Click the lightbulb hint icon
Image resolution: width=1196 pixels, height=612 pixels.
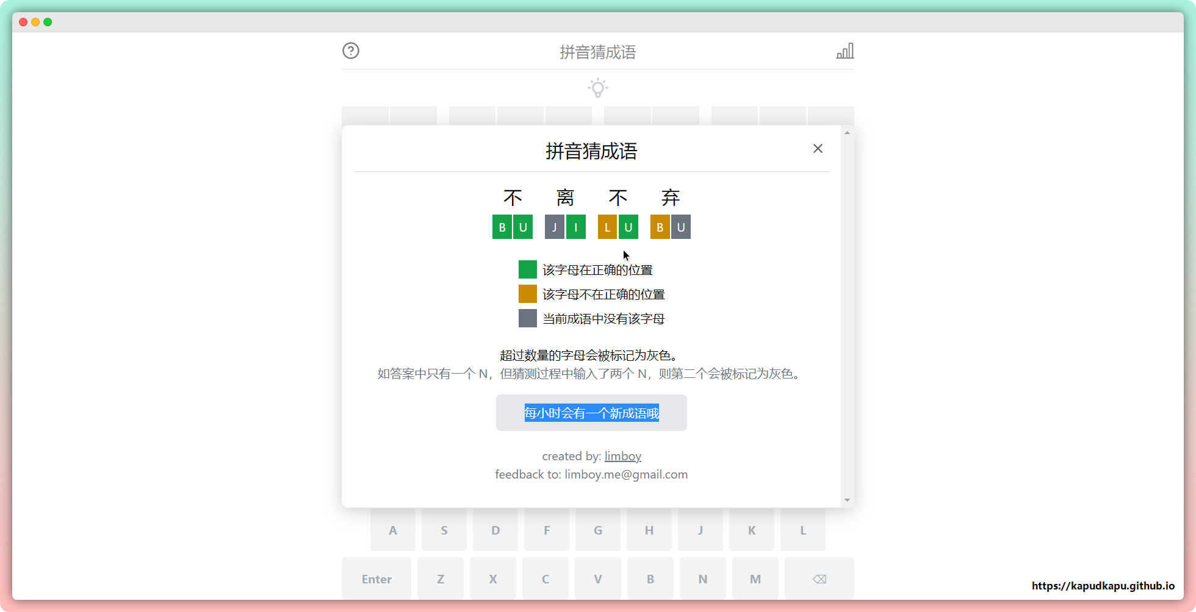coord(598,88)
